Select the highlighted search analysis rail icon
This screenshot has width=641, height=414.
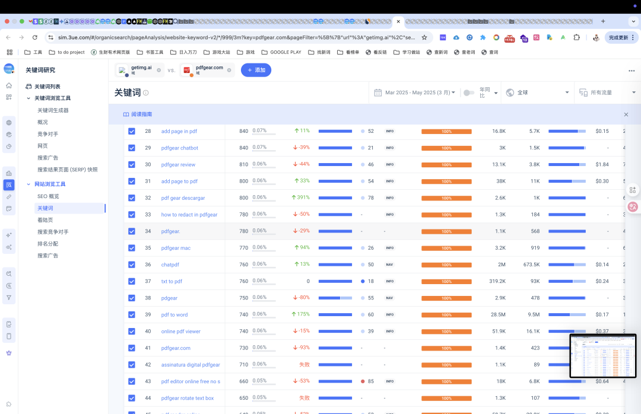point(9,185)
